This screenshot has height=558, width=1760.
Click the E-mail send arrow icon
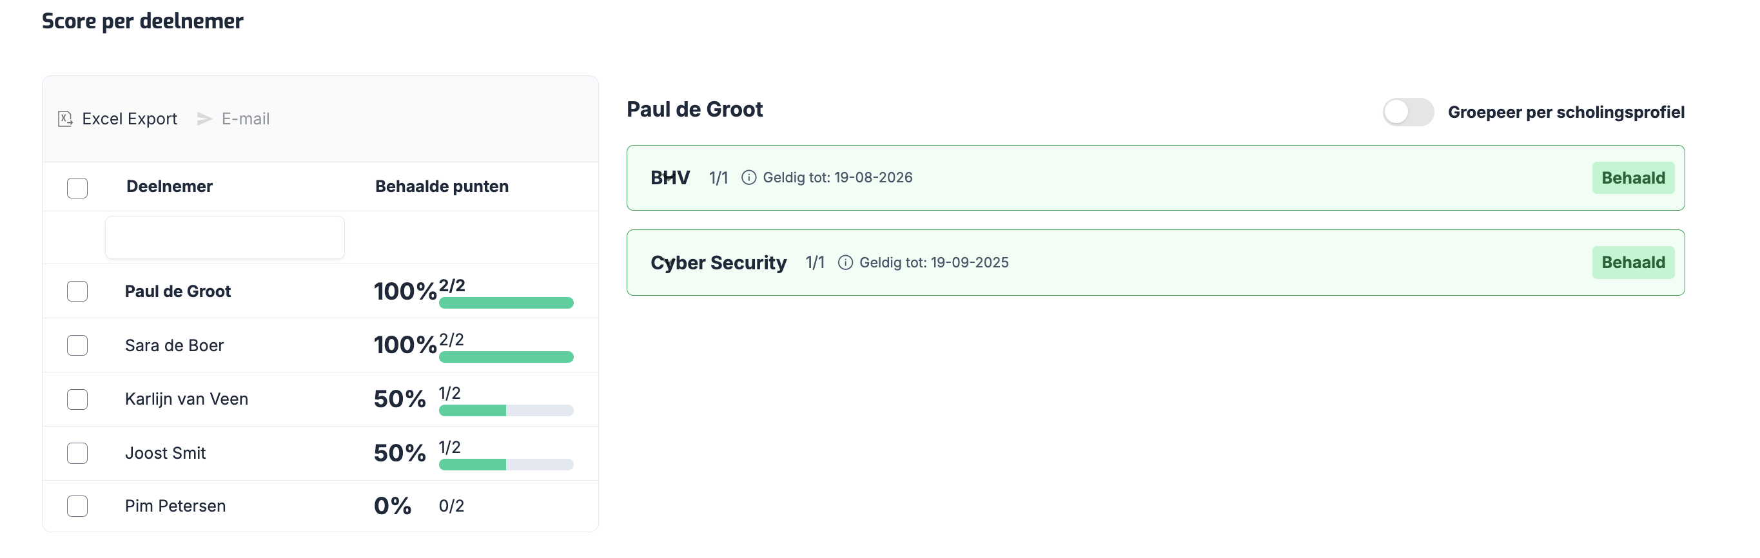pyautogui.click(x=204, y=119)
